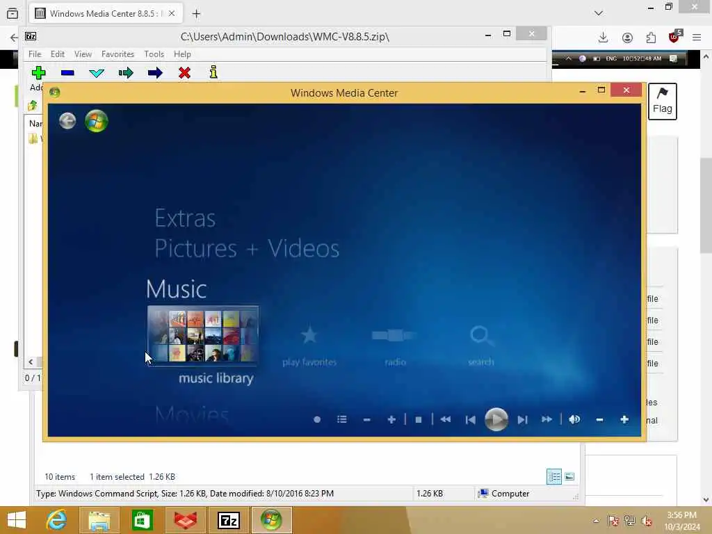Open 7-Zip Help menu
This screenshot has height=534, width=712.
182,54
